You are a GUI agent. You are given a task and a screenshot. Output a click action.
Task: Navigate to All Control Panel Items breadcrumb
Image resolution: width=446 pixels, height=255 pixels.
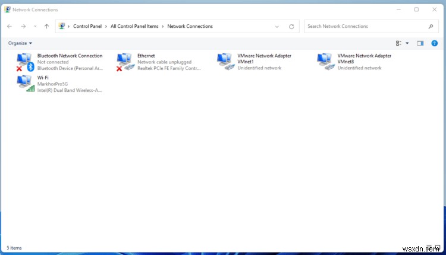(136, 27)
